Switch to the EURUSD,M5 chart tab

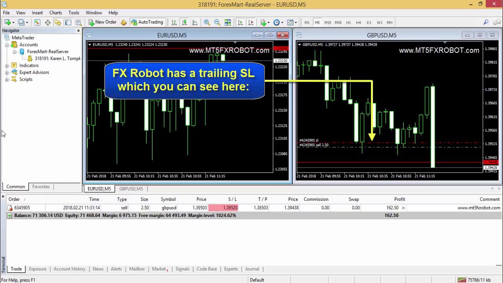tap(99, 189)
